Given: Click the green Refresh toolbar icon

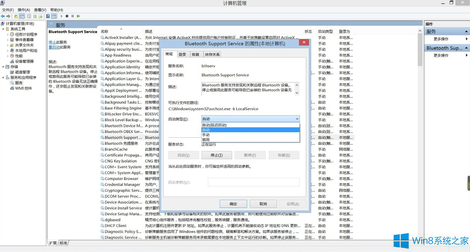Looking at the screenshot, I should [x=35, y=16].
